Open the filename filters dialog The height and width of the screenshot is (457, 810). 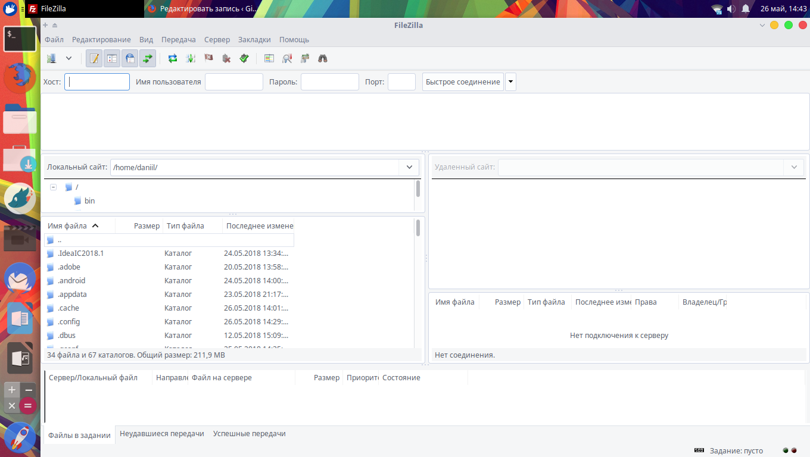[269, 58]
